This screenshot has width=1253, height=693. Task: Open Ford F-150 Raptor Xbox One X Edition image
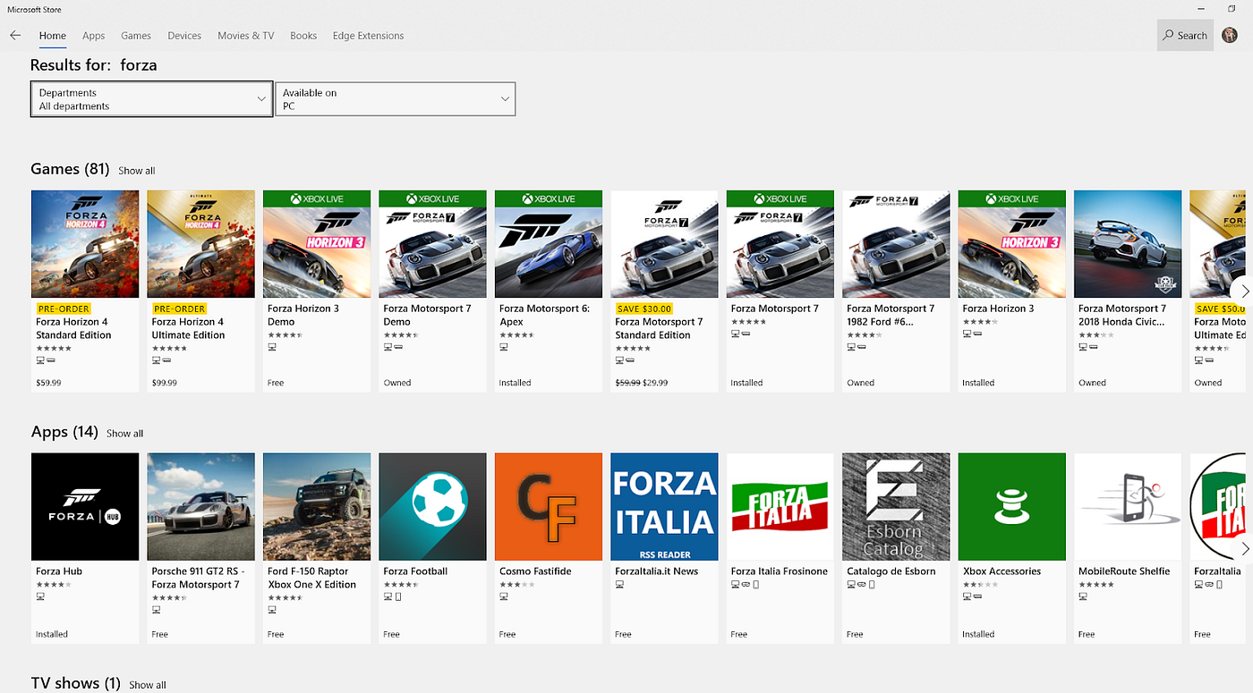(317, 507)
